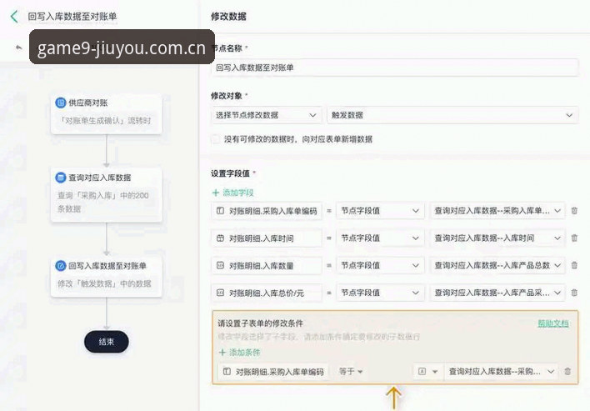Click field type icon of 对账明细.入库数量
The image size is (590, 411).
[x=221, y=265]
